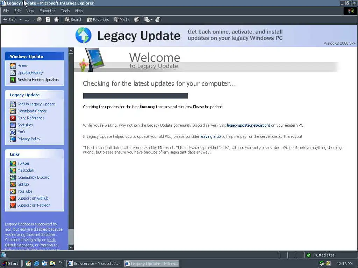The image size is (358, 268).
Task: Click the Home sidebar icon
Action: (x=13, y=66)
